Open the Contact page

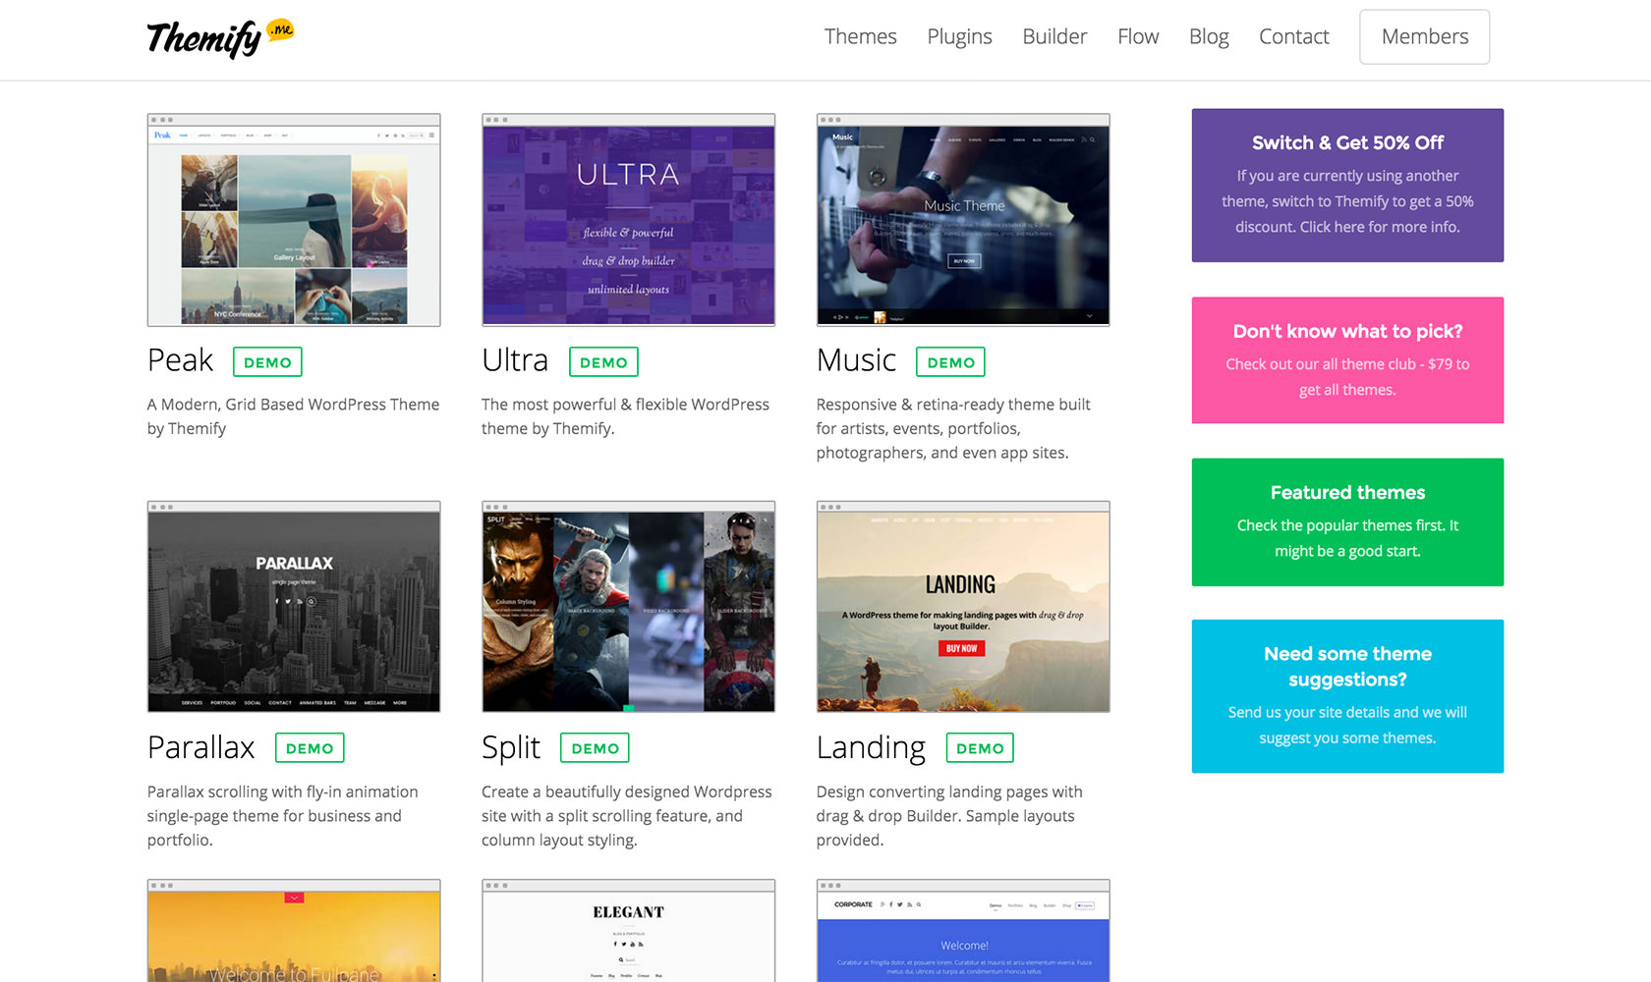(x=1293, y=36)
